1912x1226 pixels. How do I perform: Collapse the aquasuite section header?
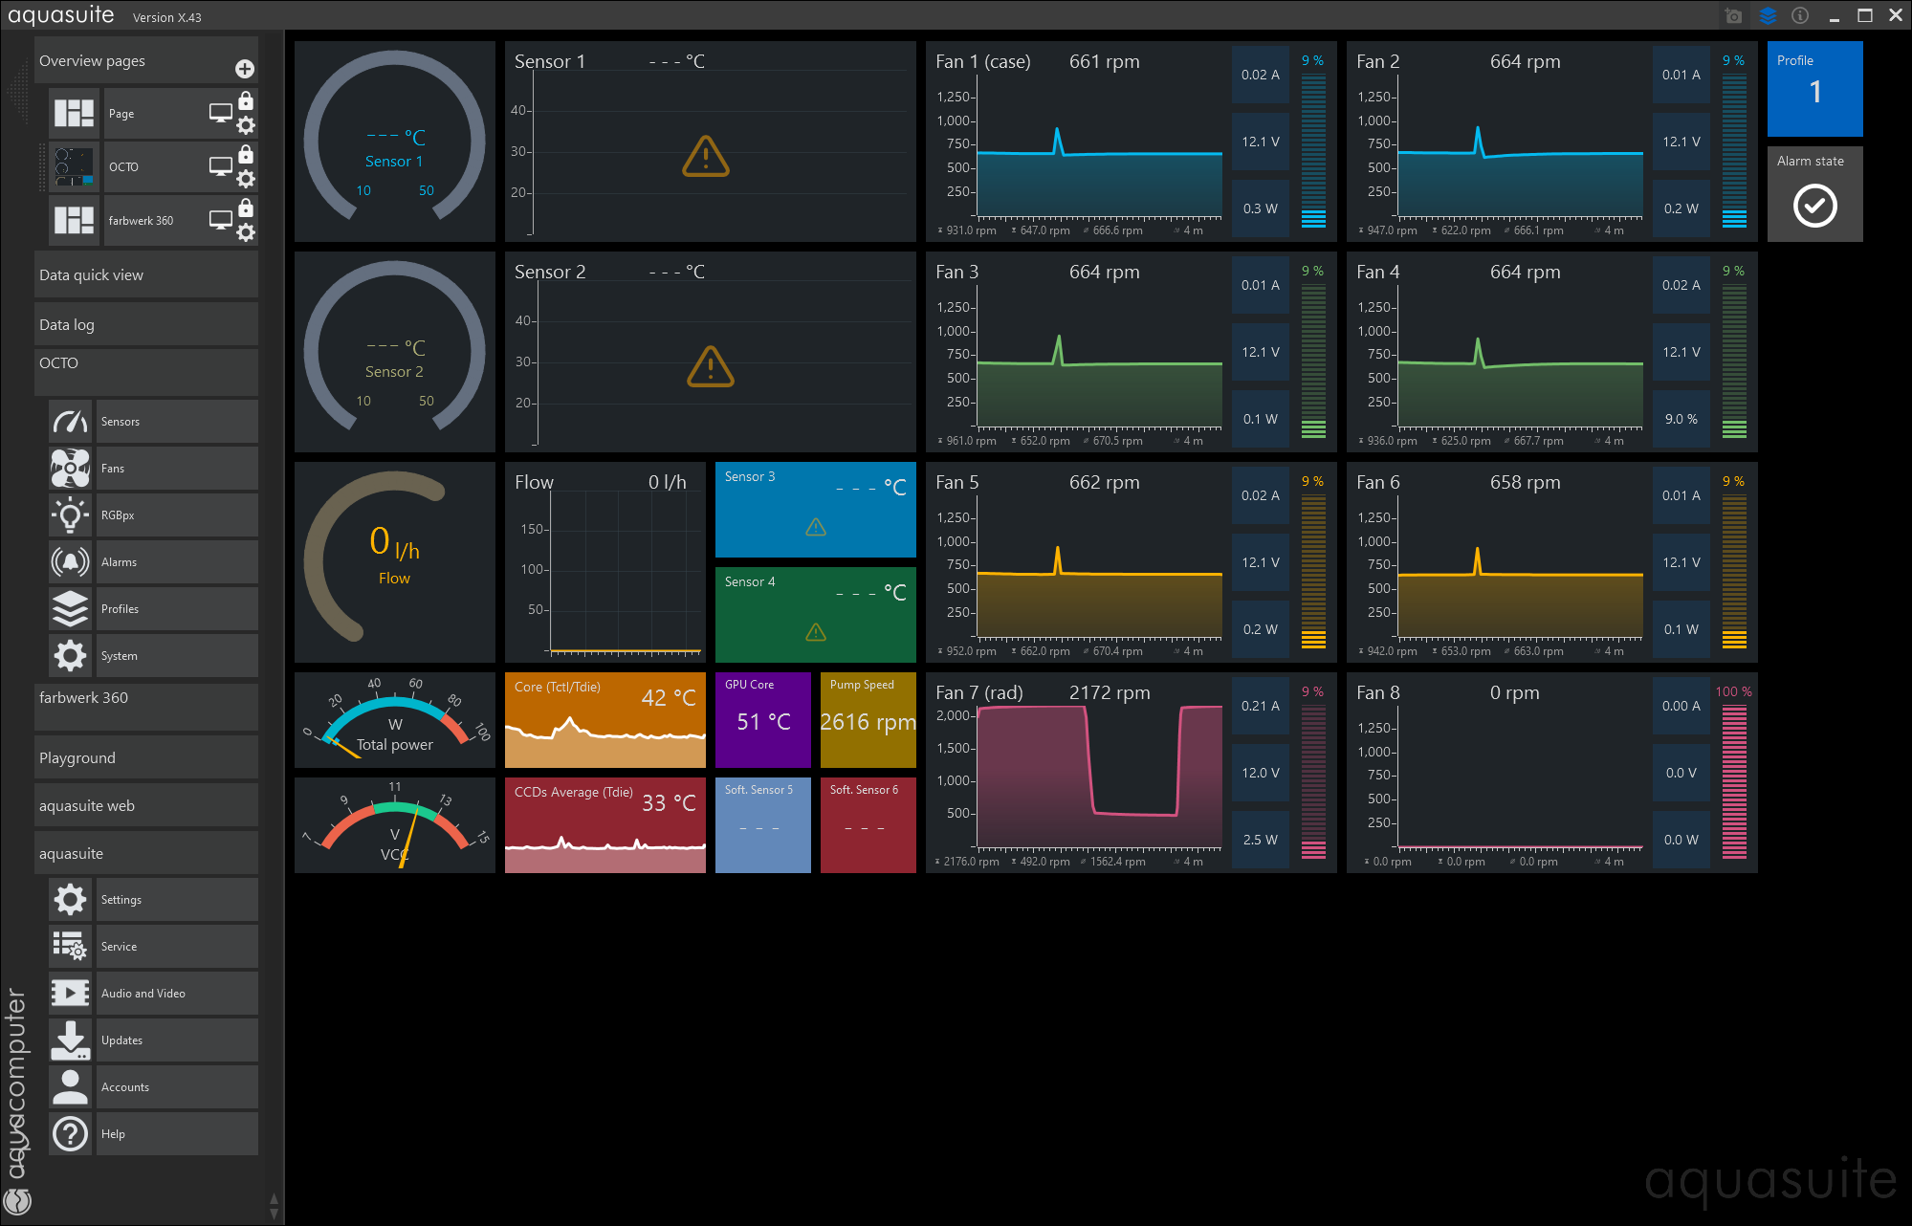[x=145, y=853]
